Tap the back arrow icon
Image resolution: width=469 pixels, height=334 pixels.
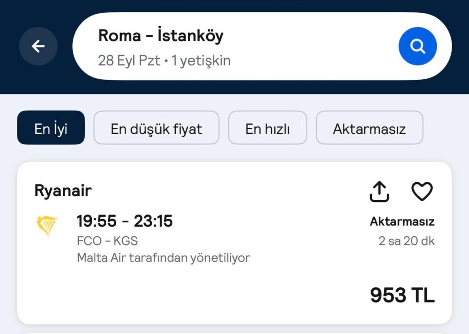click(38, 46)
